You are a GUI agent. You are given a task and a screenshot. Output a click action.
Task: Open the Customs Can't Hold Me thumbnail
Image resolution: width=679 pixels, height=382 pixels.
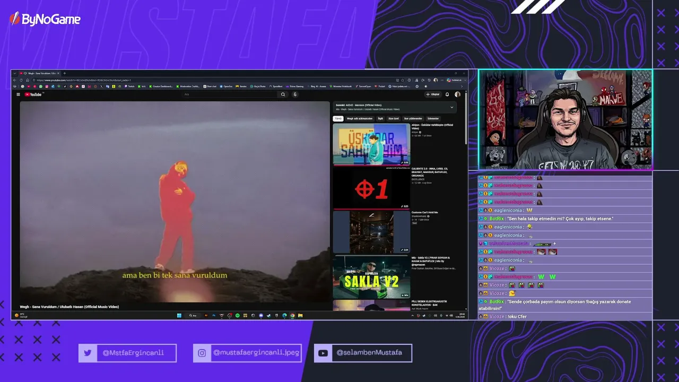[x=371, y=232]
